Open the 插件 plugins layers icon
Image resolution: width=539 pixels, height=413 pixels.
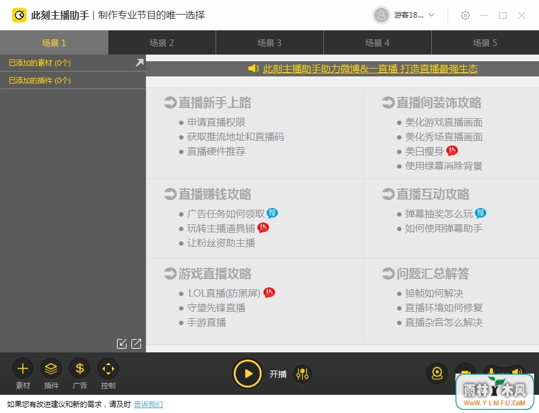click(x=51, y=369)
